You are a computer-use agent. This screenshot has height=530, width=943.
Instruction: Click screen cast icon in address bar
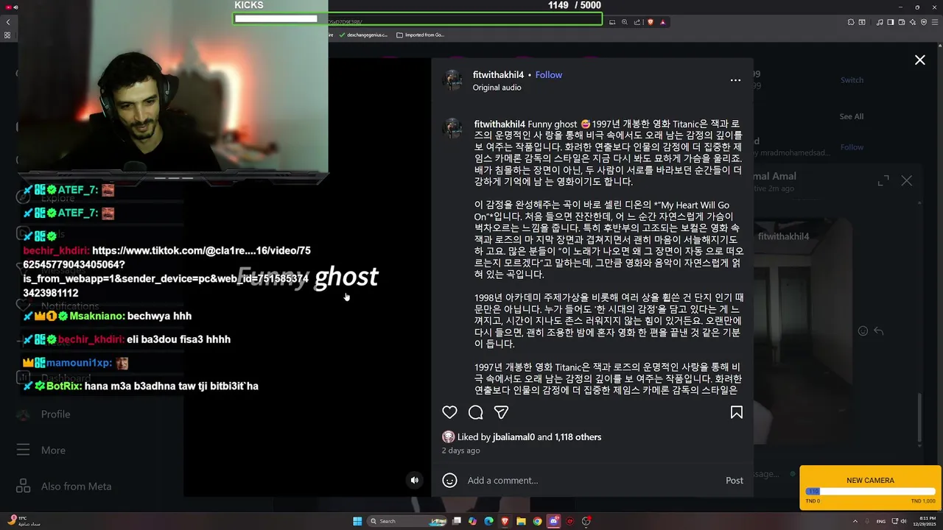click(611, 22)
